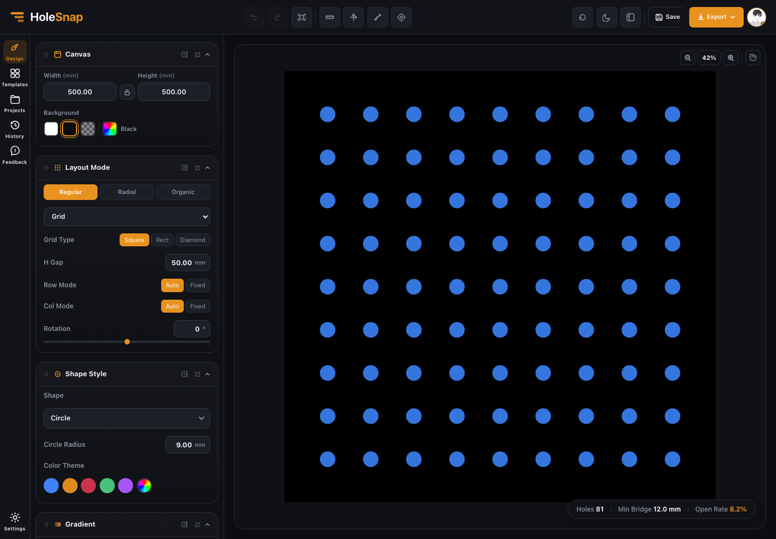This screenshot has width=776, height=539.
Task: Open the Export dropdown menu
Action: click(x=716, y=17)
